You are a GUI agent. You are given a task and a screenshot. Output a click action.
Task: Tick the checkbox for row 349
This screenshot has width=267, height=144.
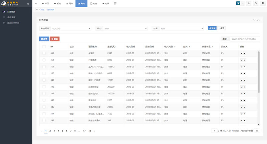(44, 80)
